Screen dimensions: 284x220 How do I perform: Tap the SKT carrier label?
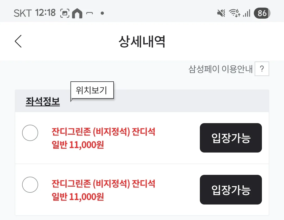(x=23, y=13)
